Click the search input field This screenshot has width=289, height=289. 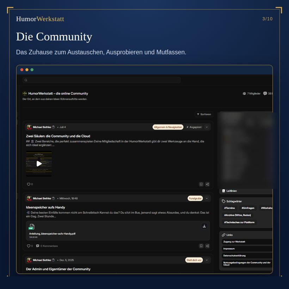(x=102, y=80)
